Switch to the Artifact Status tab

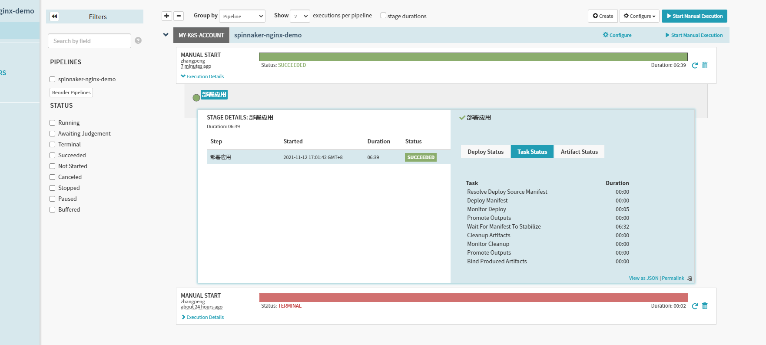pyautogui.click(x=579, y=152)
